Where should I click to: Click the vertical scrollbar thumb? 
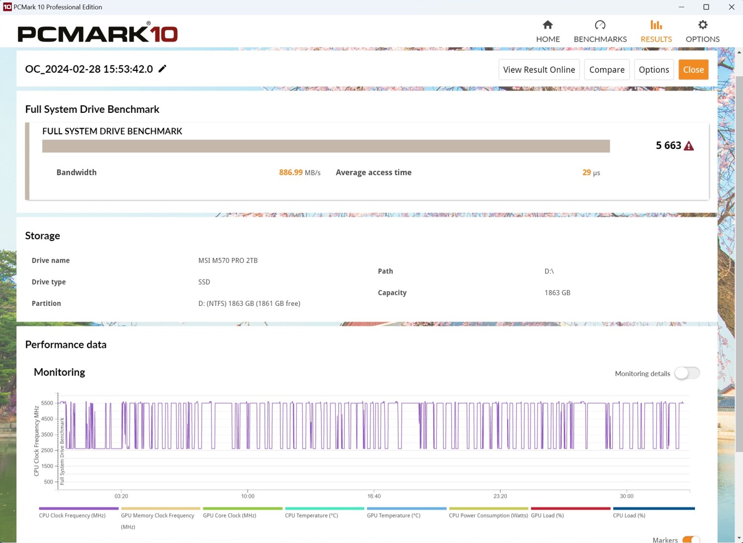click(739, 264)
